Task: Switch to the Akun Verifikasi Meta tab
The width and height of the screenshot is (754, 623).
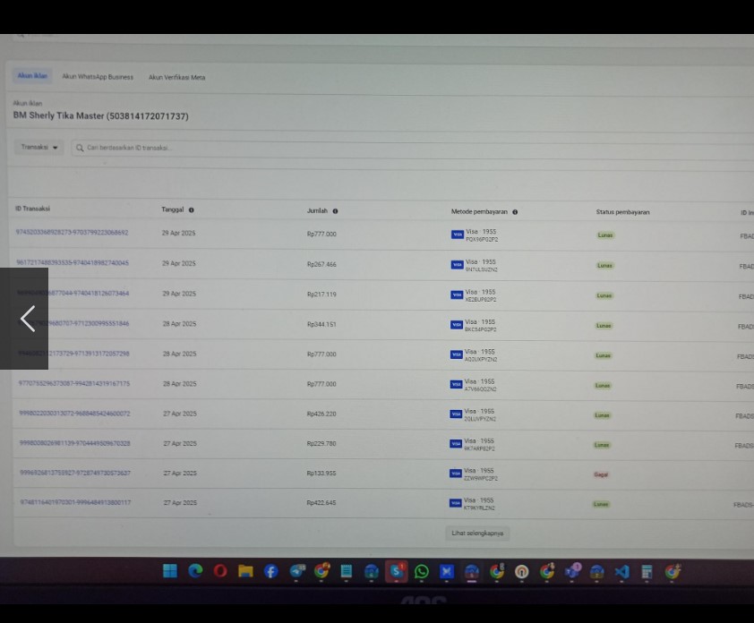Action: point(176,78)
